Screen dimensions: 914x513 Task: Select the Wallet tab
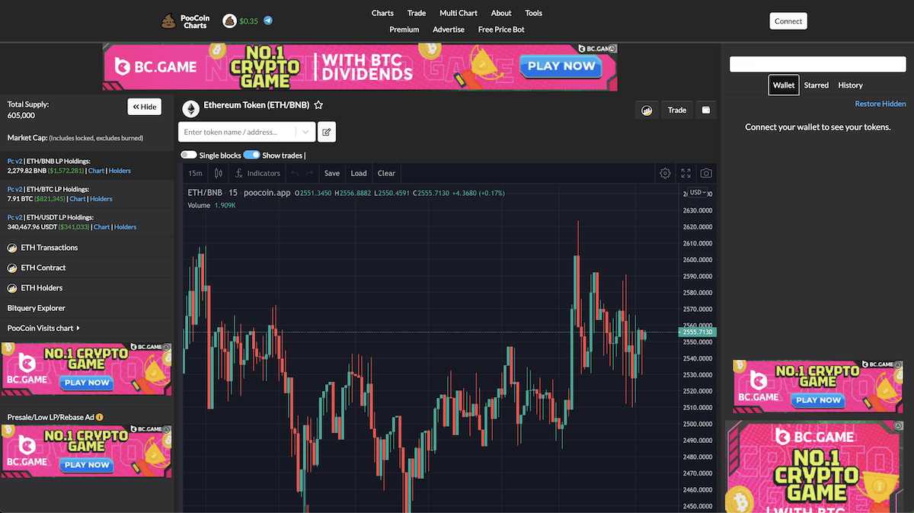point(784,85)
